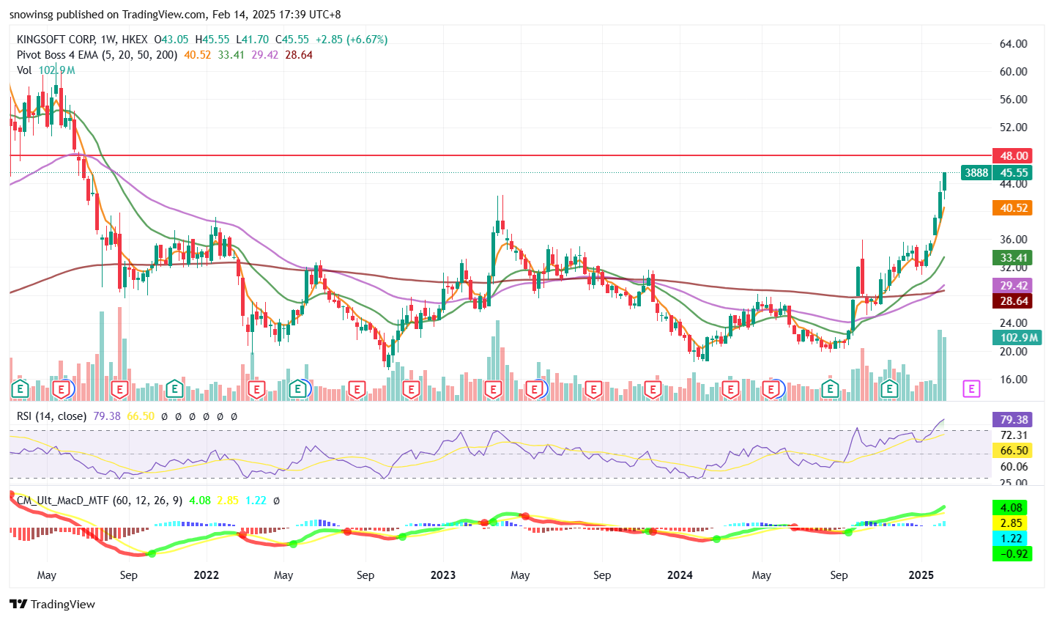This screenshot has width=1054, height=620.
Task: Click the 36.00 price scale label
Action: (x=1014, y=240)
